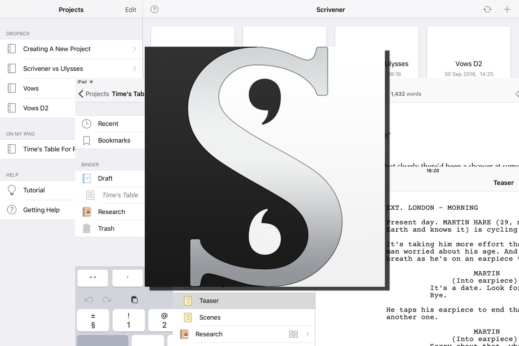Expand the Scrivener vs Ulysses chevron
The height and width of the screenshot is (346, 519).
(134, 68)
